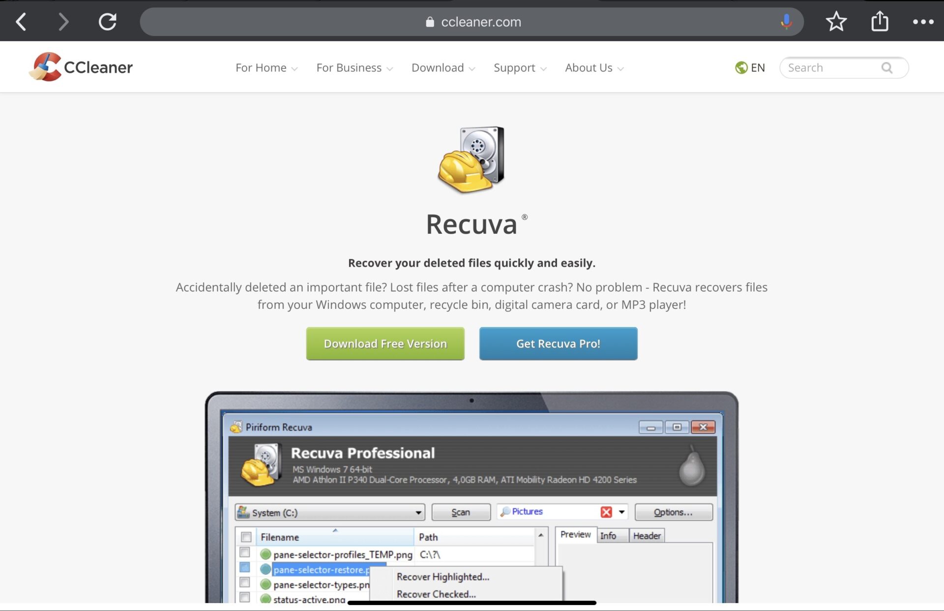The image size is (944, 611).
Task: Click Recuva Professional header icon
Action: tap(261, 465)
